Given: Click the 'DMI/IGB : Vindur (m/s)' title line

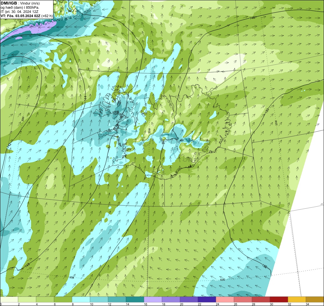Looking at the screenshot, I should coord(20,3).
